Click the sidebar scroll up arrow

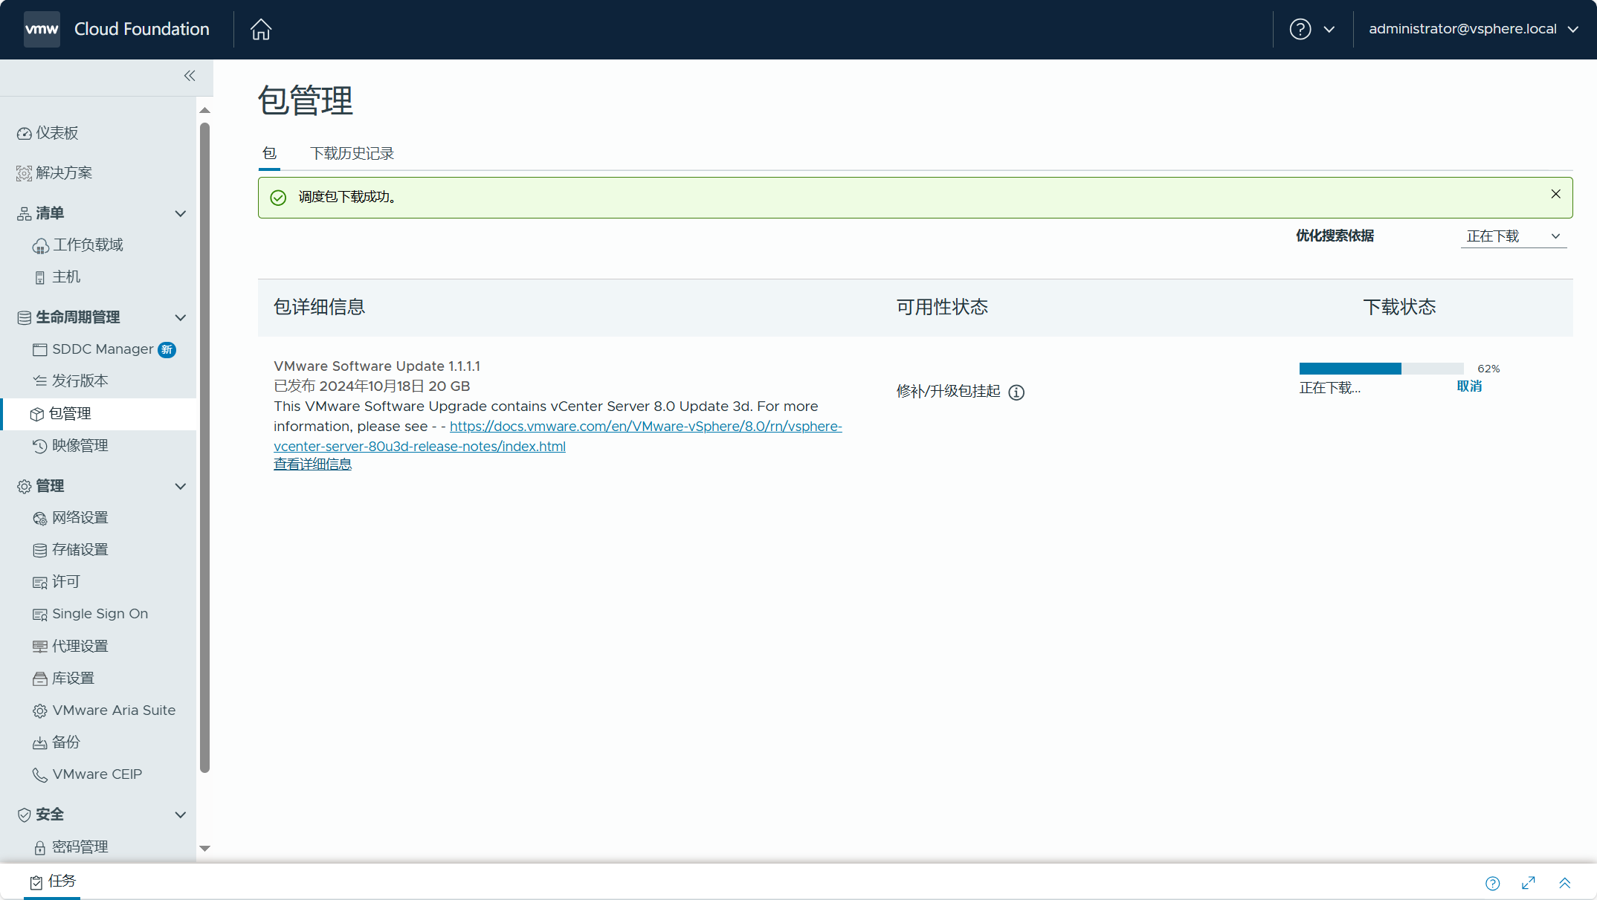point(205,110)
